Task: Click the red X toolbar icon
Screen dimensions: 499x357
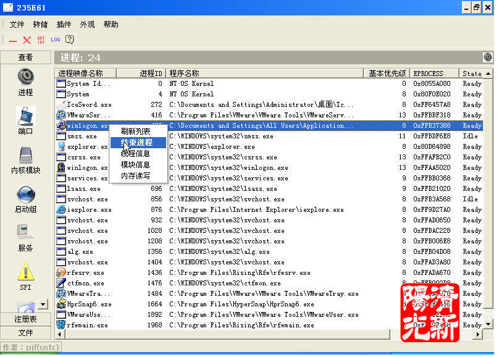Action: point(27,40)
